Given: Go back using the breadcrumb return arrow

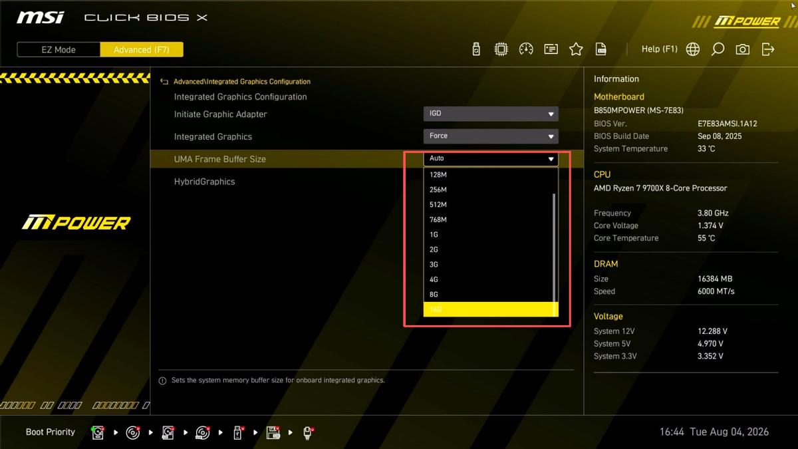Looking at the screenshot, I should (164, 82).
